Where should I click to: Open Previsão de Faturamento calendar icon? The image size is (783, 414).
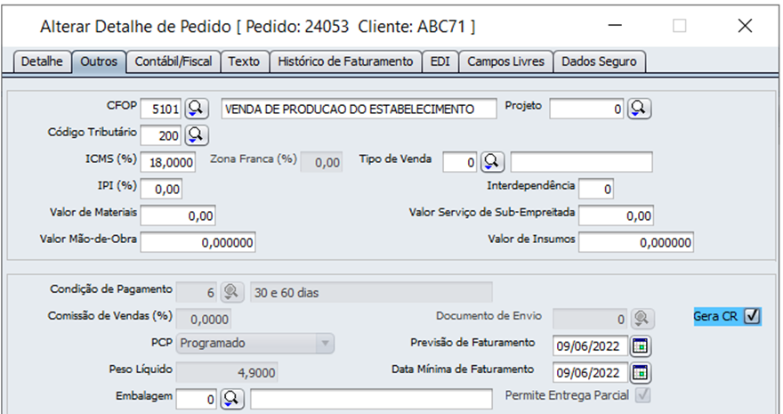[x=641, y=345]
